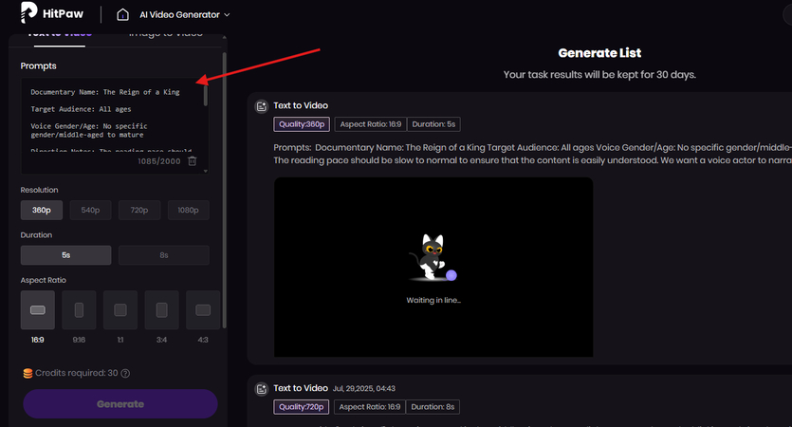Click the Quality:360p tag

pyautogui.click(x=302, y=124)
